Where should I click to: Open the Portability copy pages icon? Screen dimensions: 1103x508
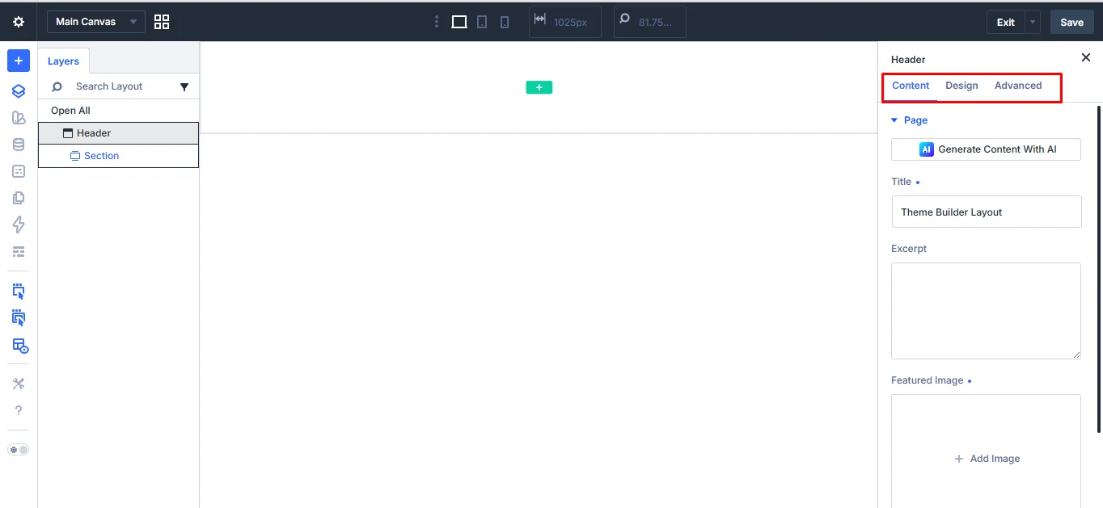[x=19, y=198]
